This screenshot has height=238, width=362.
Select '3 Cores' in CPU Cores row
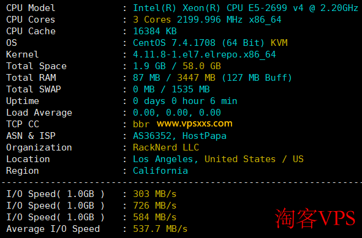tap(152, 20)
